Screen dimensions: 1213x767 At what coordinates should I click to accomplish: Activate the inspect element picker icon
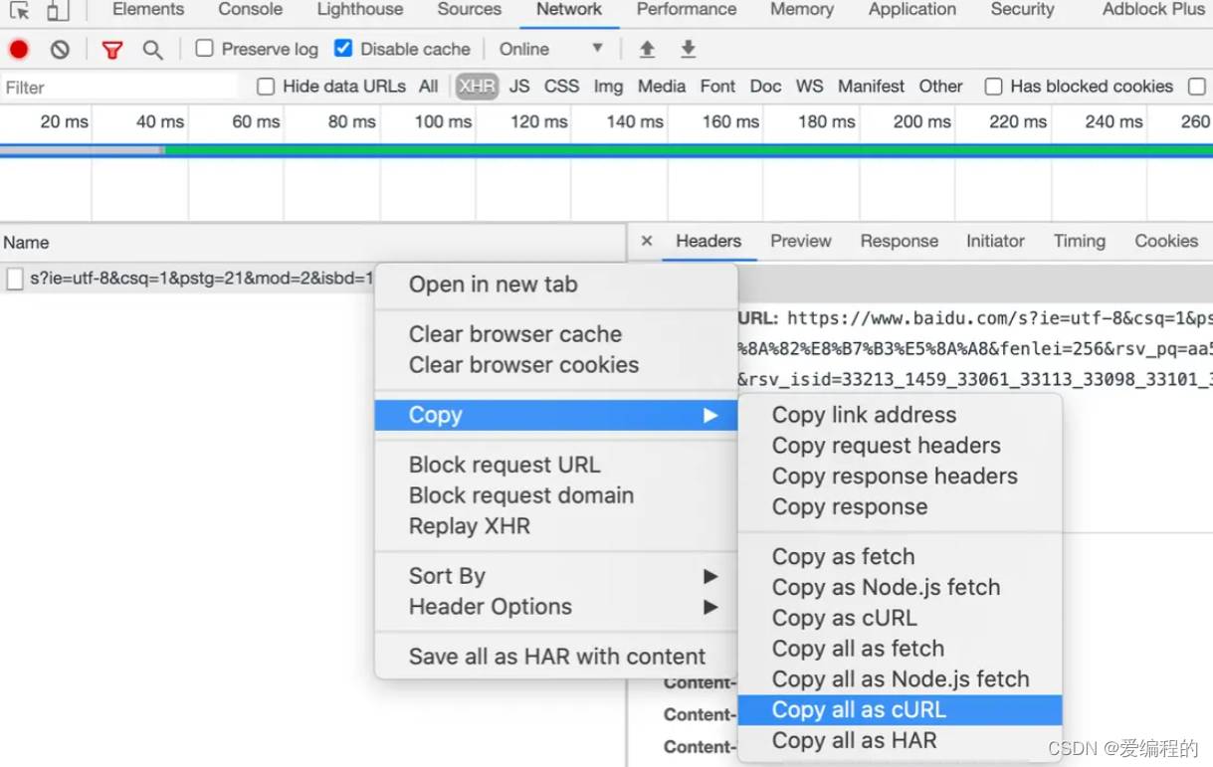tap(19, 10)
